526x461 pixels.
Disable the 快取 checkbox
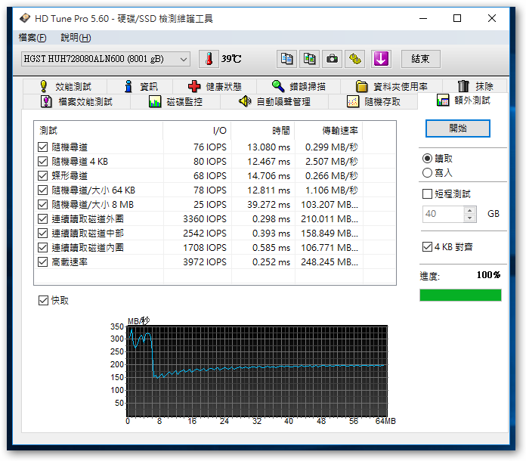click(x=43, y=301)
